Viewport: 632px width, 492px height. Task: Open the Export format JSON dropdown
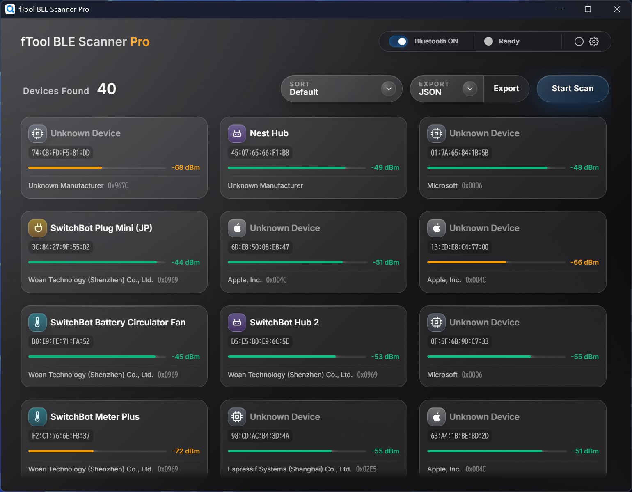pyautogui.click(x=439, y=89)
